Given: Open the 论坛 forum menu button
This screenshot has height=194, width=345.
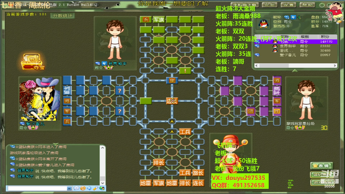Looking at the screenshot, I should [270, 5].
